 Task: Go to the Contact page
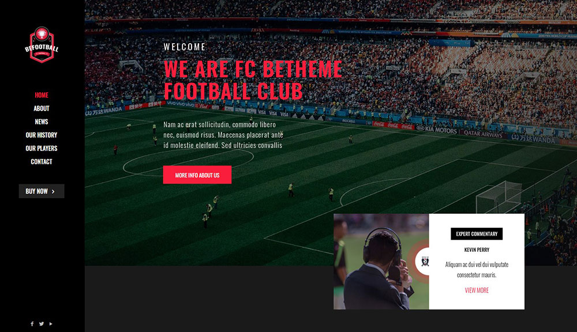click(42, 161)
